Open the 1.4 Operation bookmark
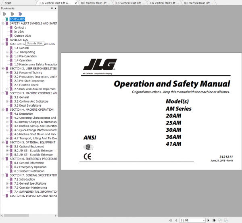 point(23,60)
